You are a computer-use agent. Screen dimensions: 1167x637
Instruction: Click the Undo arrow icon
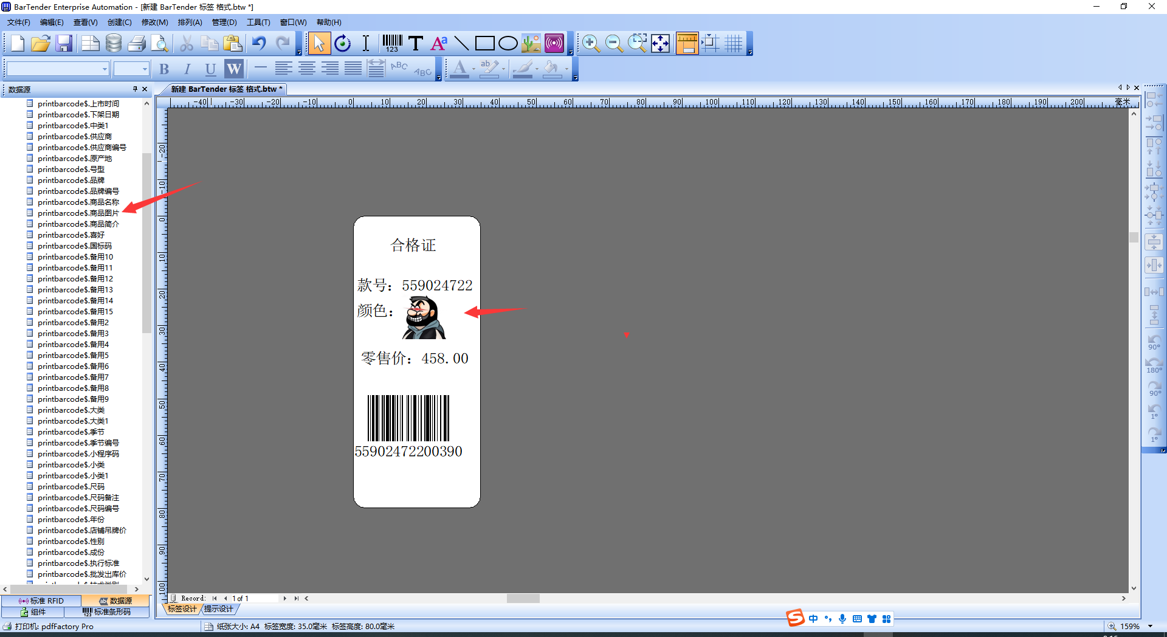[x=260, y=44]
